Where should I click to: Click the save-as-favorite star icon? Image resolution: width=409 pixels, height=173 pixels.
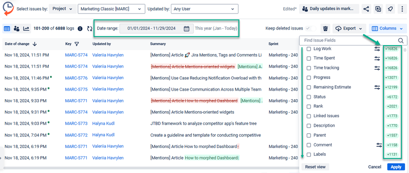coord(378,9)
